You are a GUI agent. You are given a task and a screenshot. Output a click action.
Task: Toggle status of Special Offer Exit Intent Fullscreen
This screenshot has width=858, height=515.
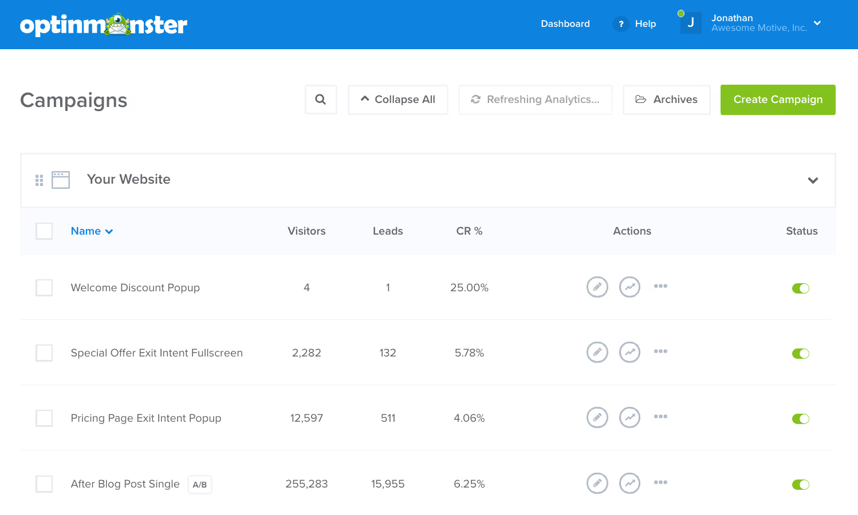tap(801, 354)
